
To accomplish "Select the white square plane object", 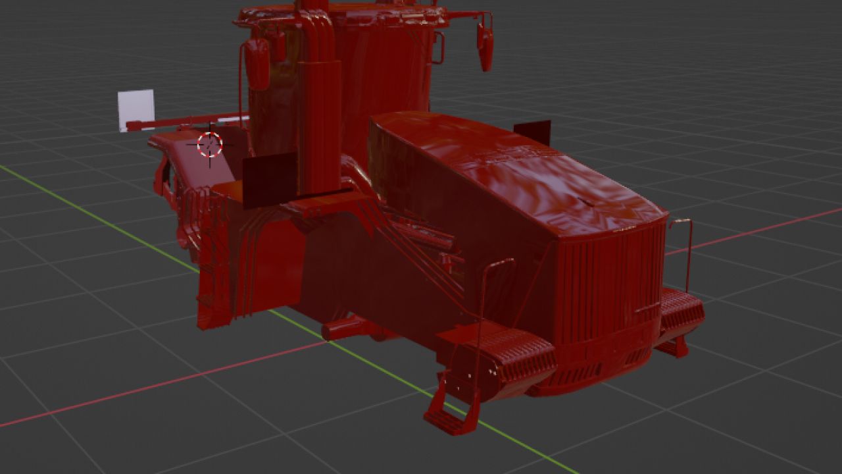I will coord(136,110).
